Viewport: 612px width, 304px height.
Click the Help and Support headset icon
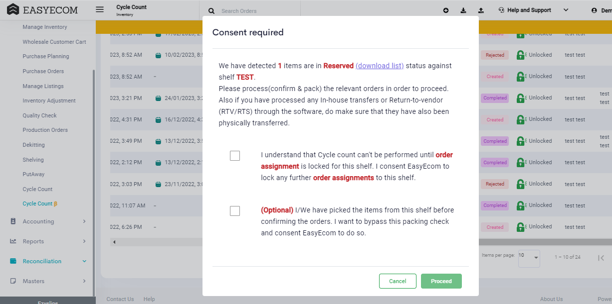(501, 10)
